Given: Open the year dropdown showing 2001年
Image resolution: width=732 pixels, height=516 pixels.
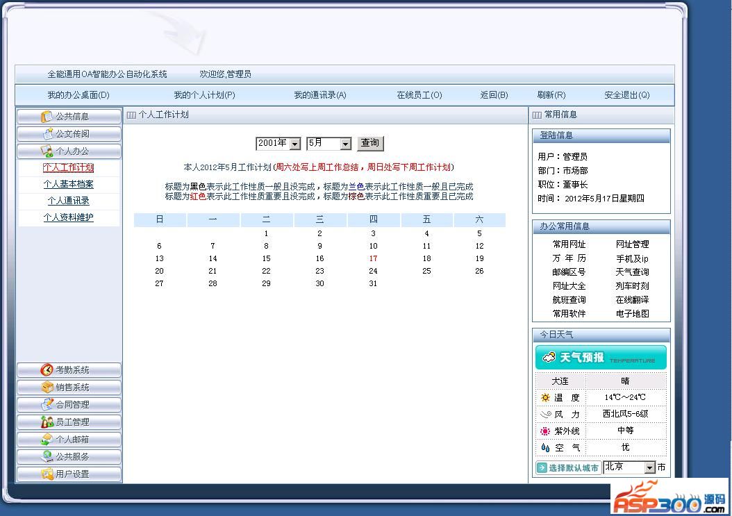Looking at the screenshot, I should 294,144.
